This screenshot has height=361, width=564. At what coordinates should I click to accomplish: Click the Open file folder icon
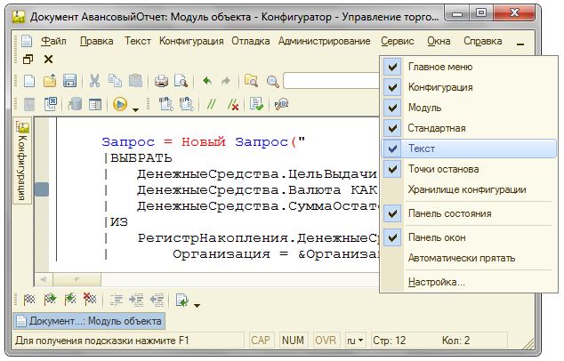[x=51, y=82]
